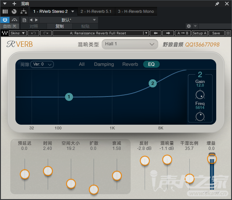232x200 pixels.
Task: Open the top-left window menu triangle
Action: point(5,4)
